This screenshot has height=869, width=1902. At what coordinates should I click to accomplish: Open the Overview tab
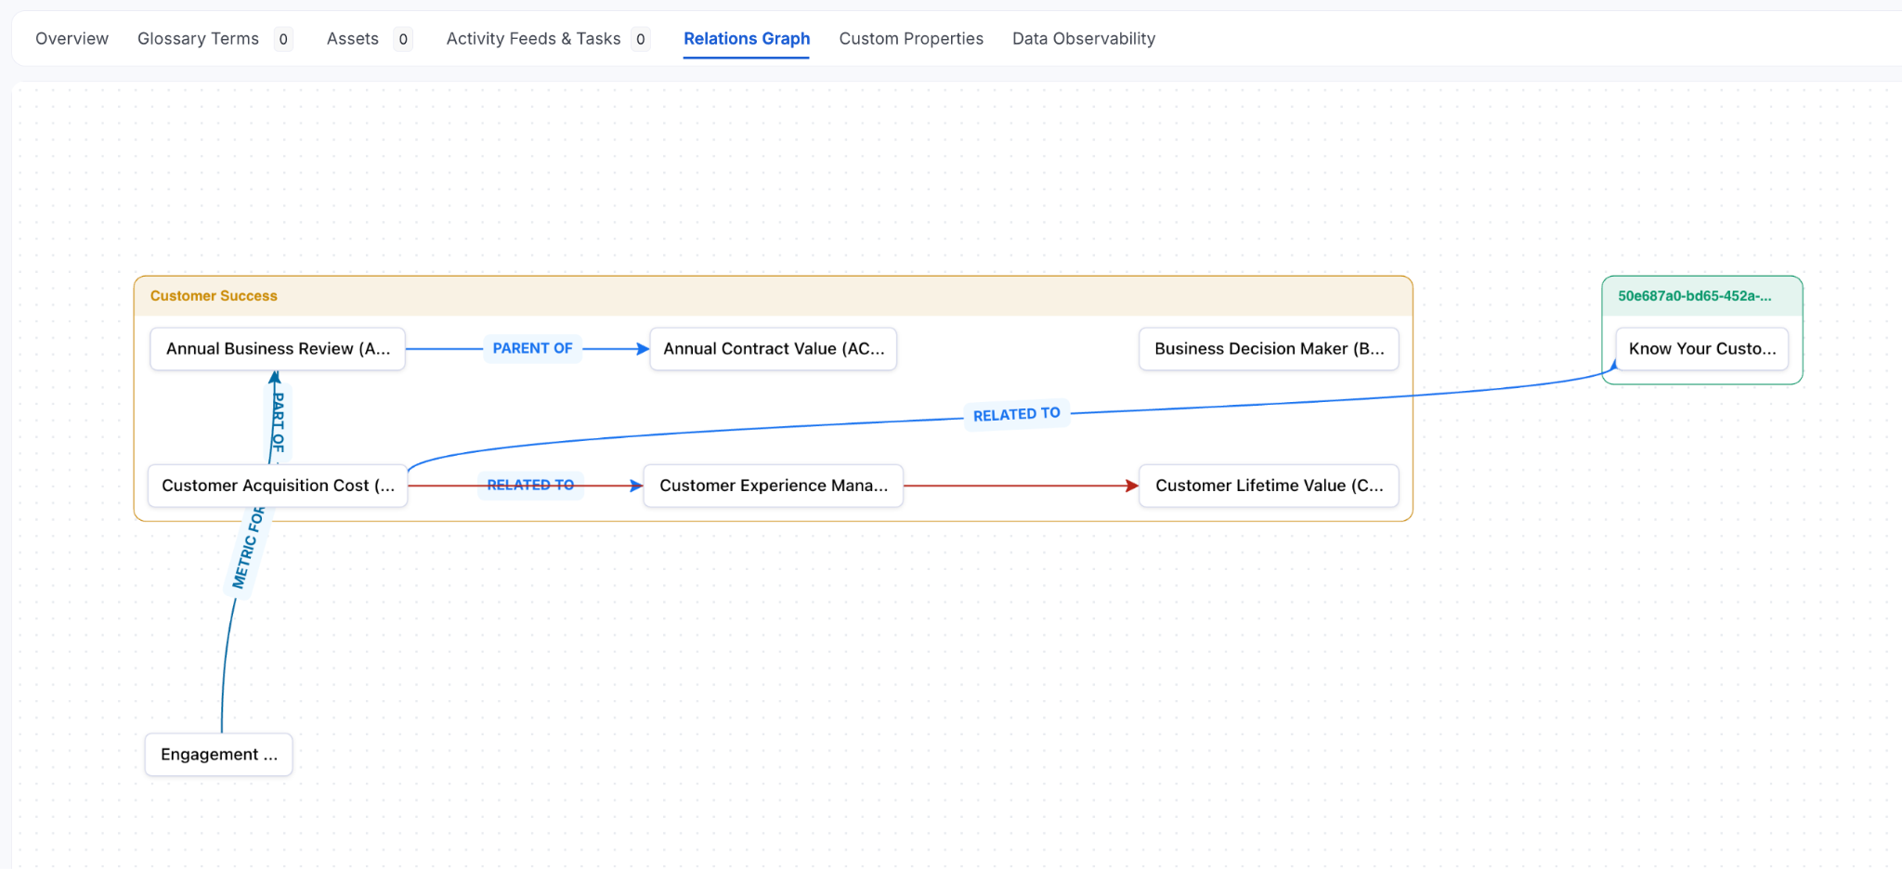[x=72, y=39]
